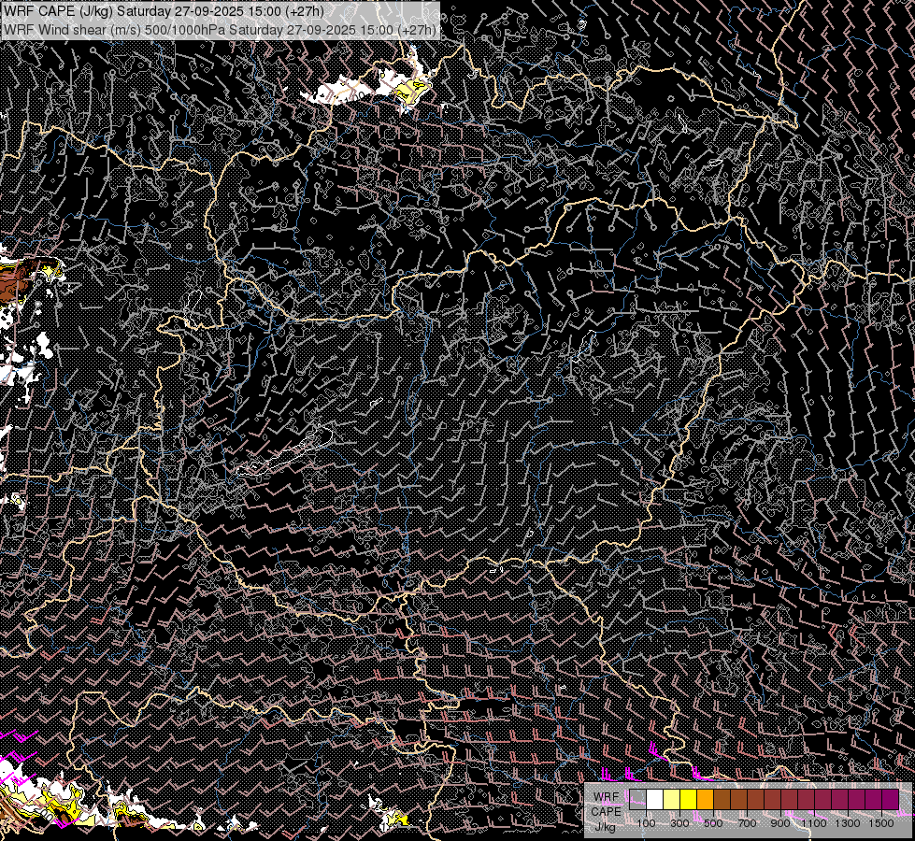Image resolution: width=915 pixels, height=841 pixels.
Task: Click the legend value '1500'
Action: point(881,823)
